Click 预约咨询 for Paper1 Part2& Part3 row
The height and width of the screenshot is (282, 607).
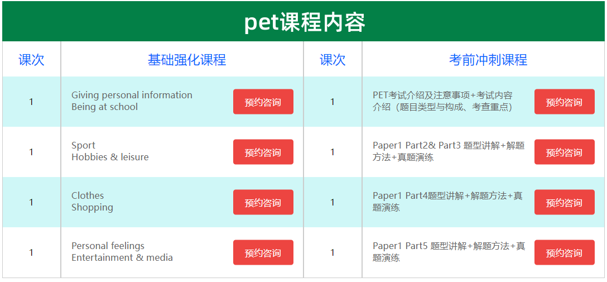565,152
